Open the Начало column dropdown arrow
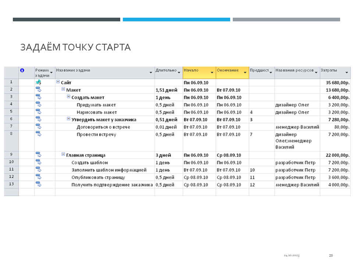Screen dimensions: 353x265 click(x=212, y=73)
